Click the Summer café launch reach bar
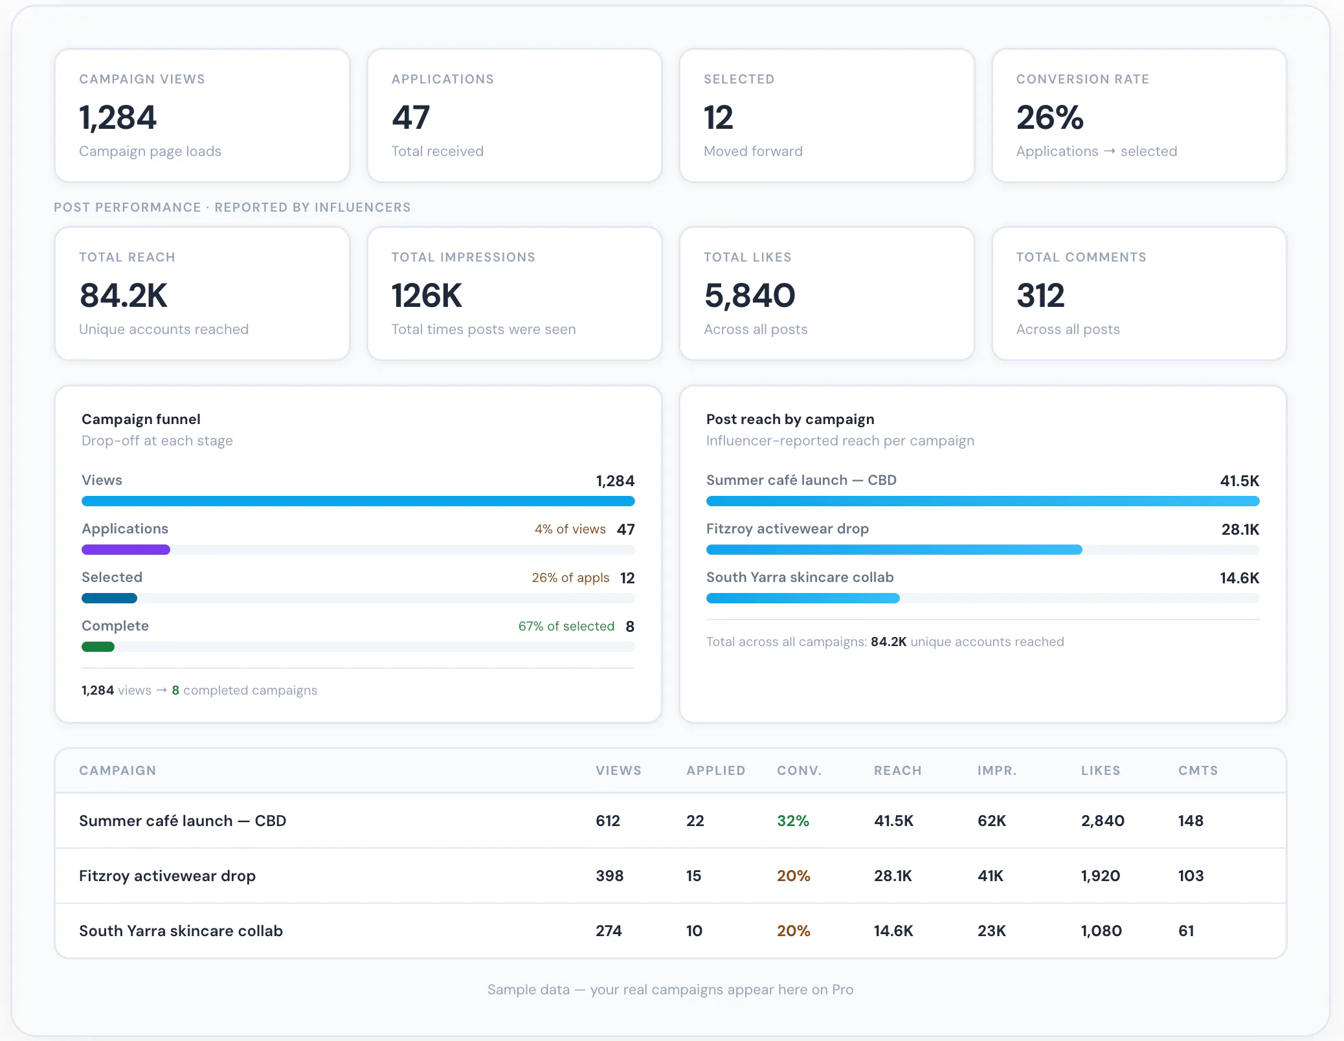The width and height of the screenshot is (1344, 1041). 983,501
